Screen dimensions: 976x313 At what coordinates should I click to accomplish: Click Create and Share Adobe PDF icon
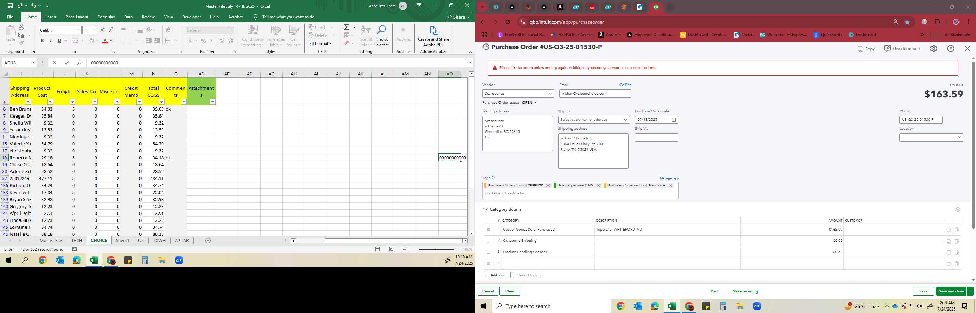(433, 36)
